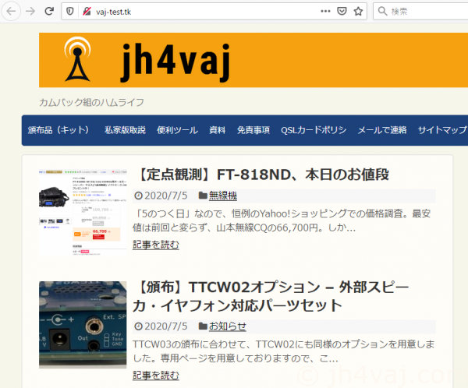Viewport: 468px width, 388px height.
Task: Open the 頒布品（キット） menu
Action: click(58, 130)
